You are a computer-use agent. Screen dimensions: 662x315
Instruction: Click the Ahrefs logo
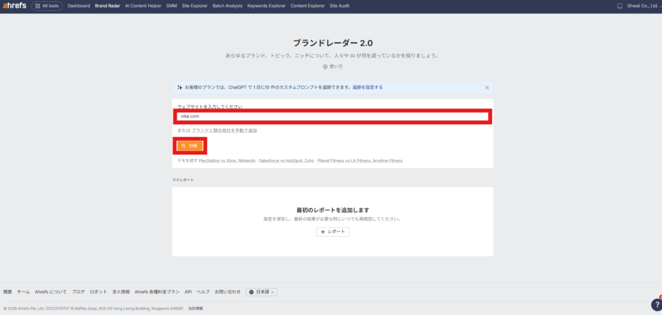[x=15, y=6]
